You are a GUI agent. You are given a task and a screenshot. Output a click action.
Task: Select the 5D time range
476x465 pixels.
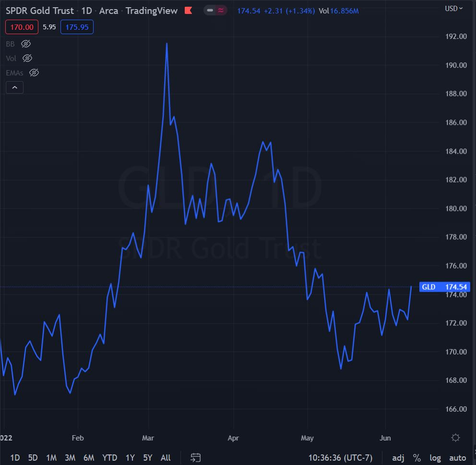tap(33, 458)
